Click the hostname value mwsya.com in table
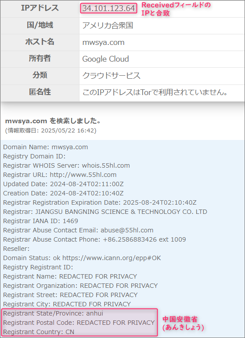 (104, 42)
